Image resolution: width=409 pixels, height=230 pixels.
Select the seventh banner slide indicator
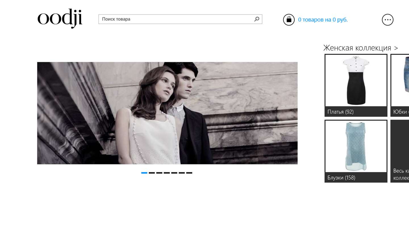tap(189, 173)
